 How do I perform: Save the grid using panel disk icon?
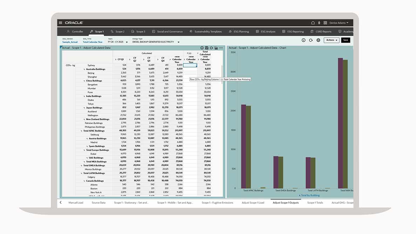[x=207, y=48]
